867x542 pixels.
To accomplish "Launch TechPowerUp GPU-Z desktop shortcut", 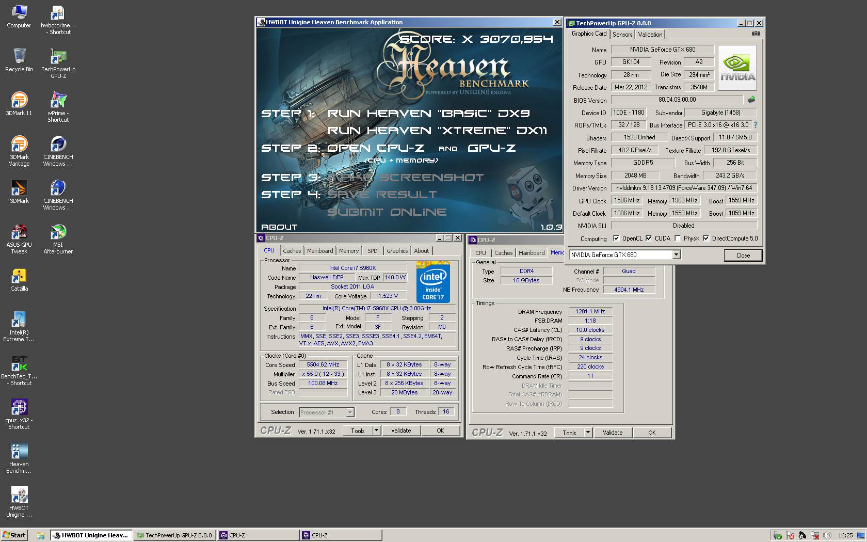I will point(58,64).
